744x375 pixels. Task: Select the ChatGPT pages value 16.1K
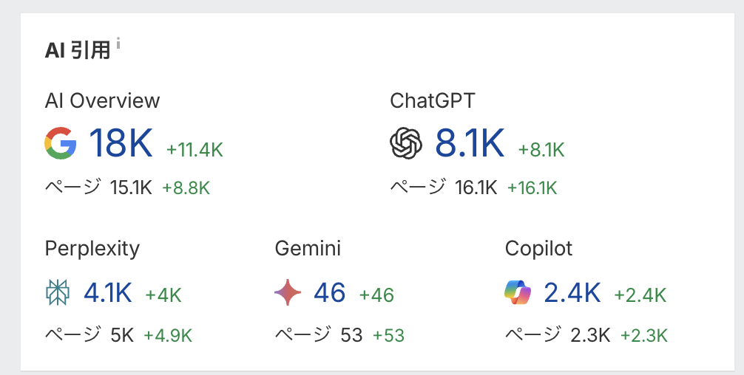point(476,187)
